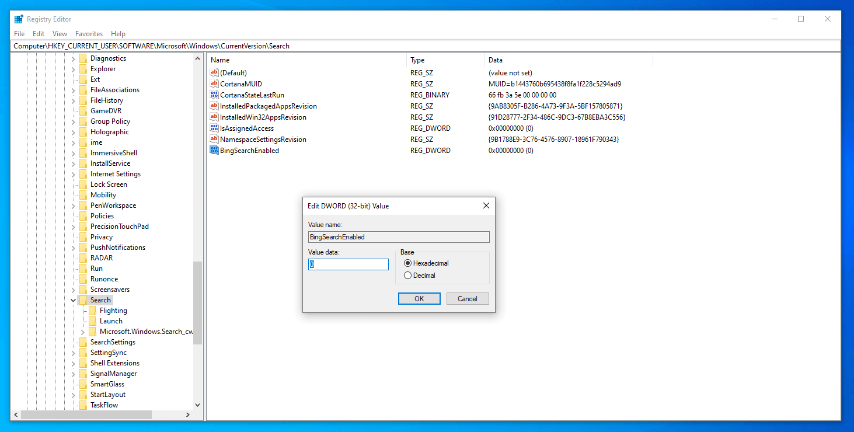This screenshot has height=432, width=854.
Task: Select the SignalManager tree key
Action: tap(113, 374)
